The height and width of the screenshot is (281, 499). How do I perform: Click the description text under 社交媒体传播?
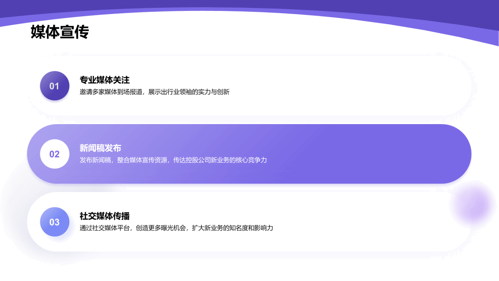click(x=175, y=229)
